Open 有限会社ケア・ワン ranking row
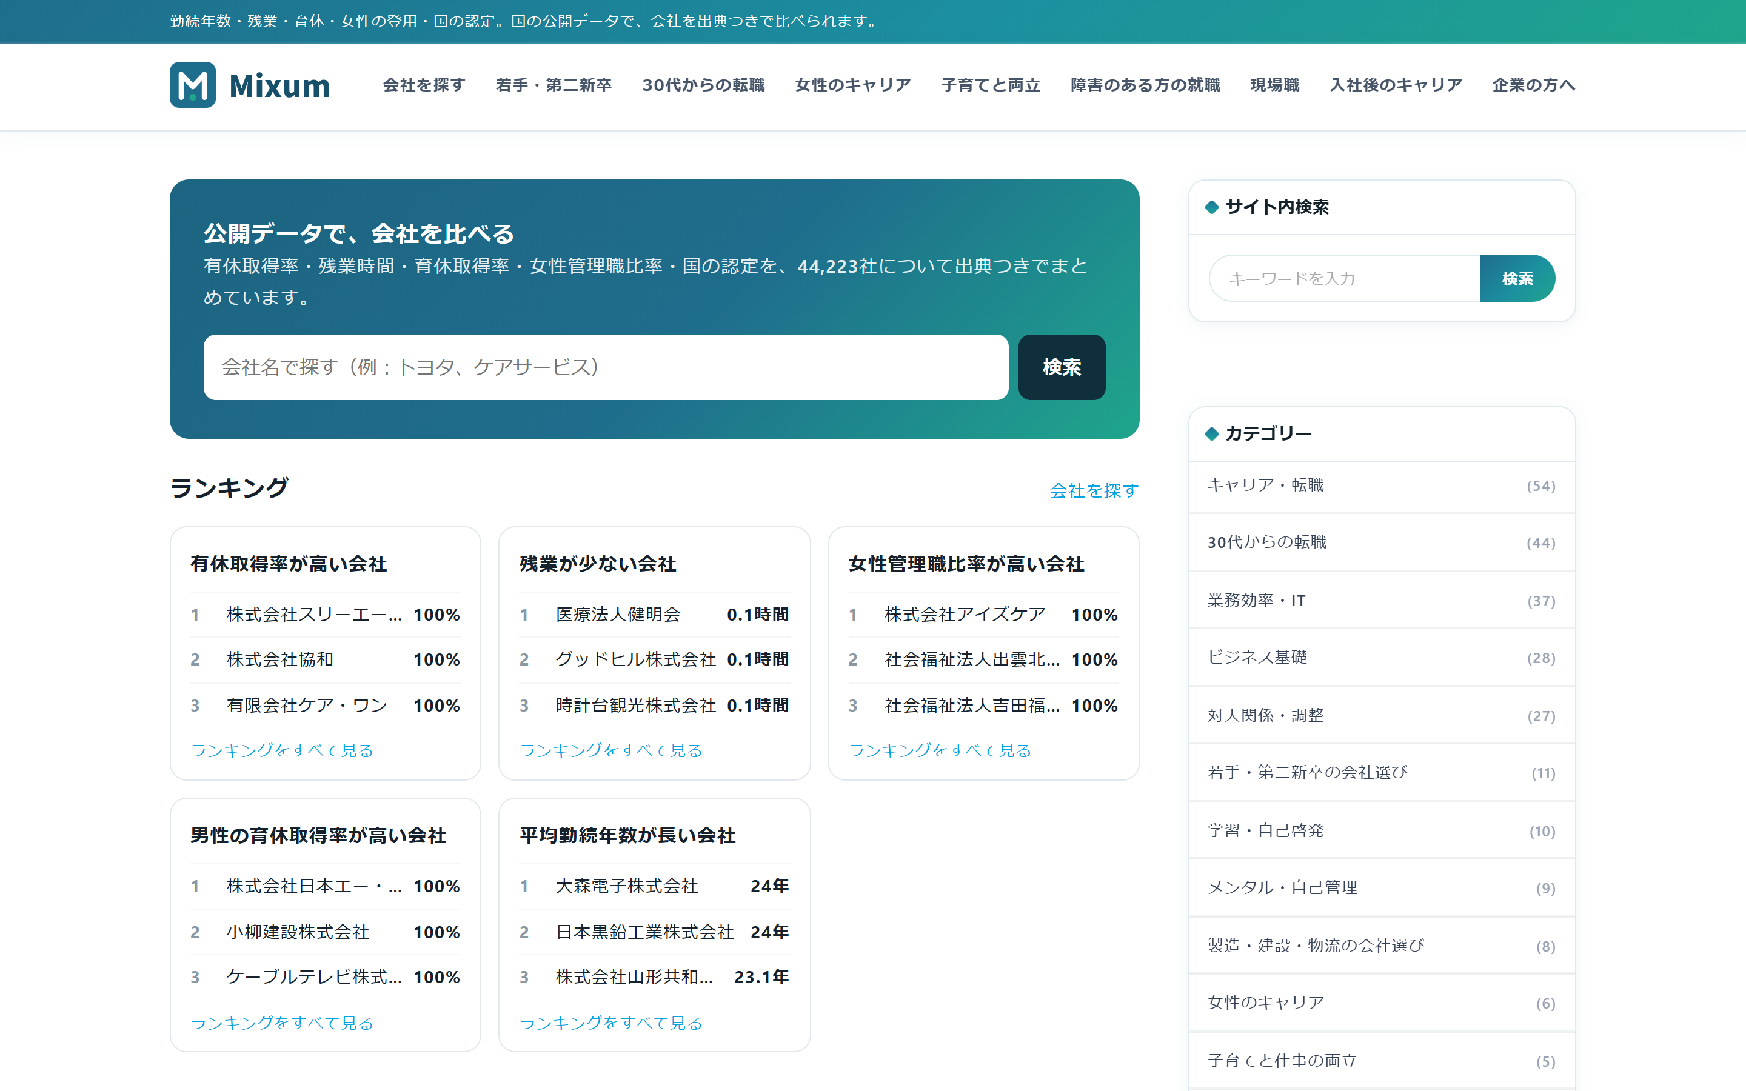Viewport: 1746px width, 1091px height. (x=326, y=705)
